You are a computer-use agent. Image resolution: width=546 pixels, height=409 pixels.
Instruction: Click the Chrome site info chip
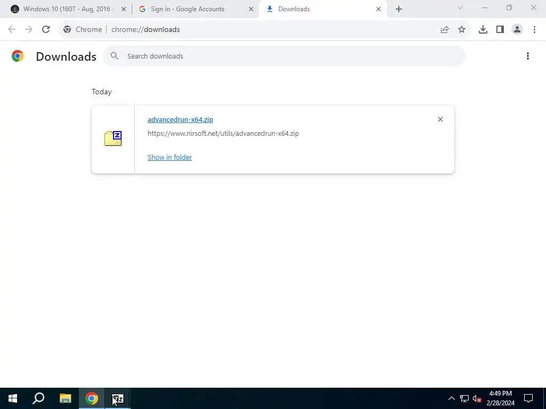(x=83, y=30)
